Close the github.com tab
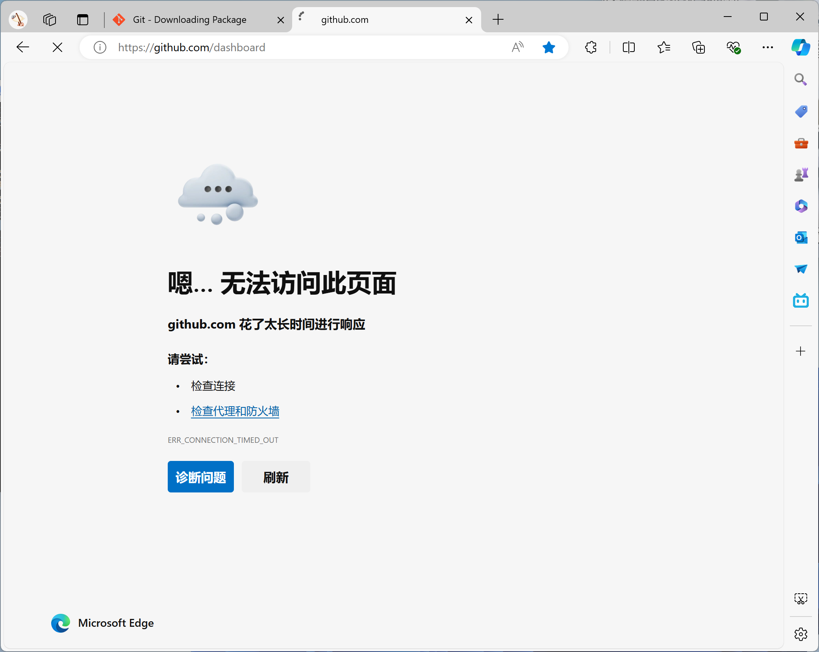Image resolution: width=819 pixels, height=652 pixels. [x=469, y=20]
